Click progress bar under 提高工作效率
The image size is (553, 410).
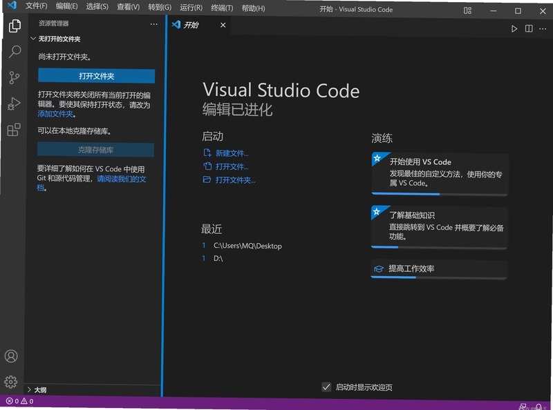439,277
